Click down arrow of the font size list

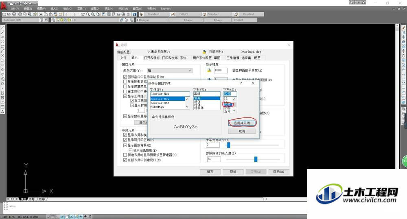[234, 111]
